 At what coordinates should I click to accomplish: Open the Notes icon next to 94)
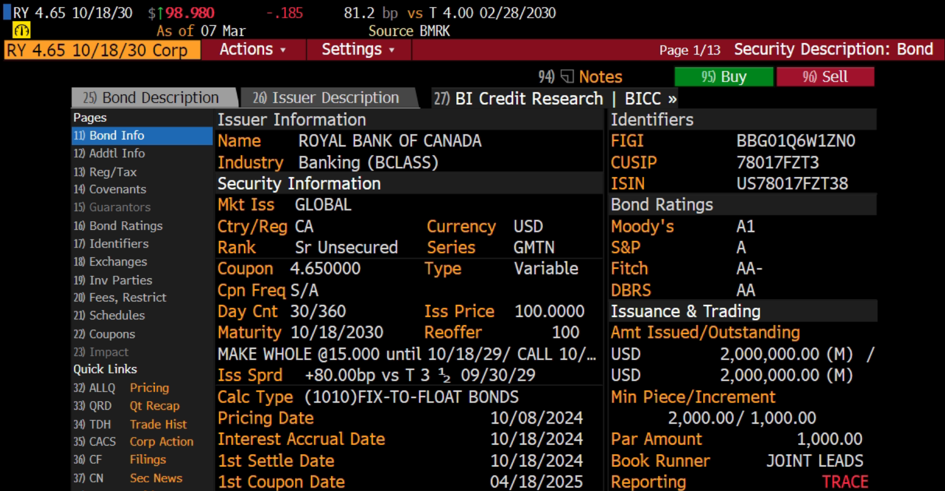567,77
